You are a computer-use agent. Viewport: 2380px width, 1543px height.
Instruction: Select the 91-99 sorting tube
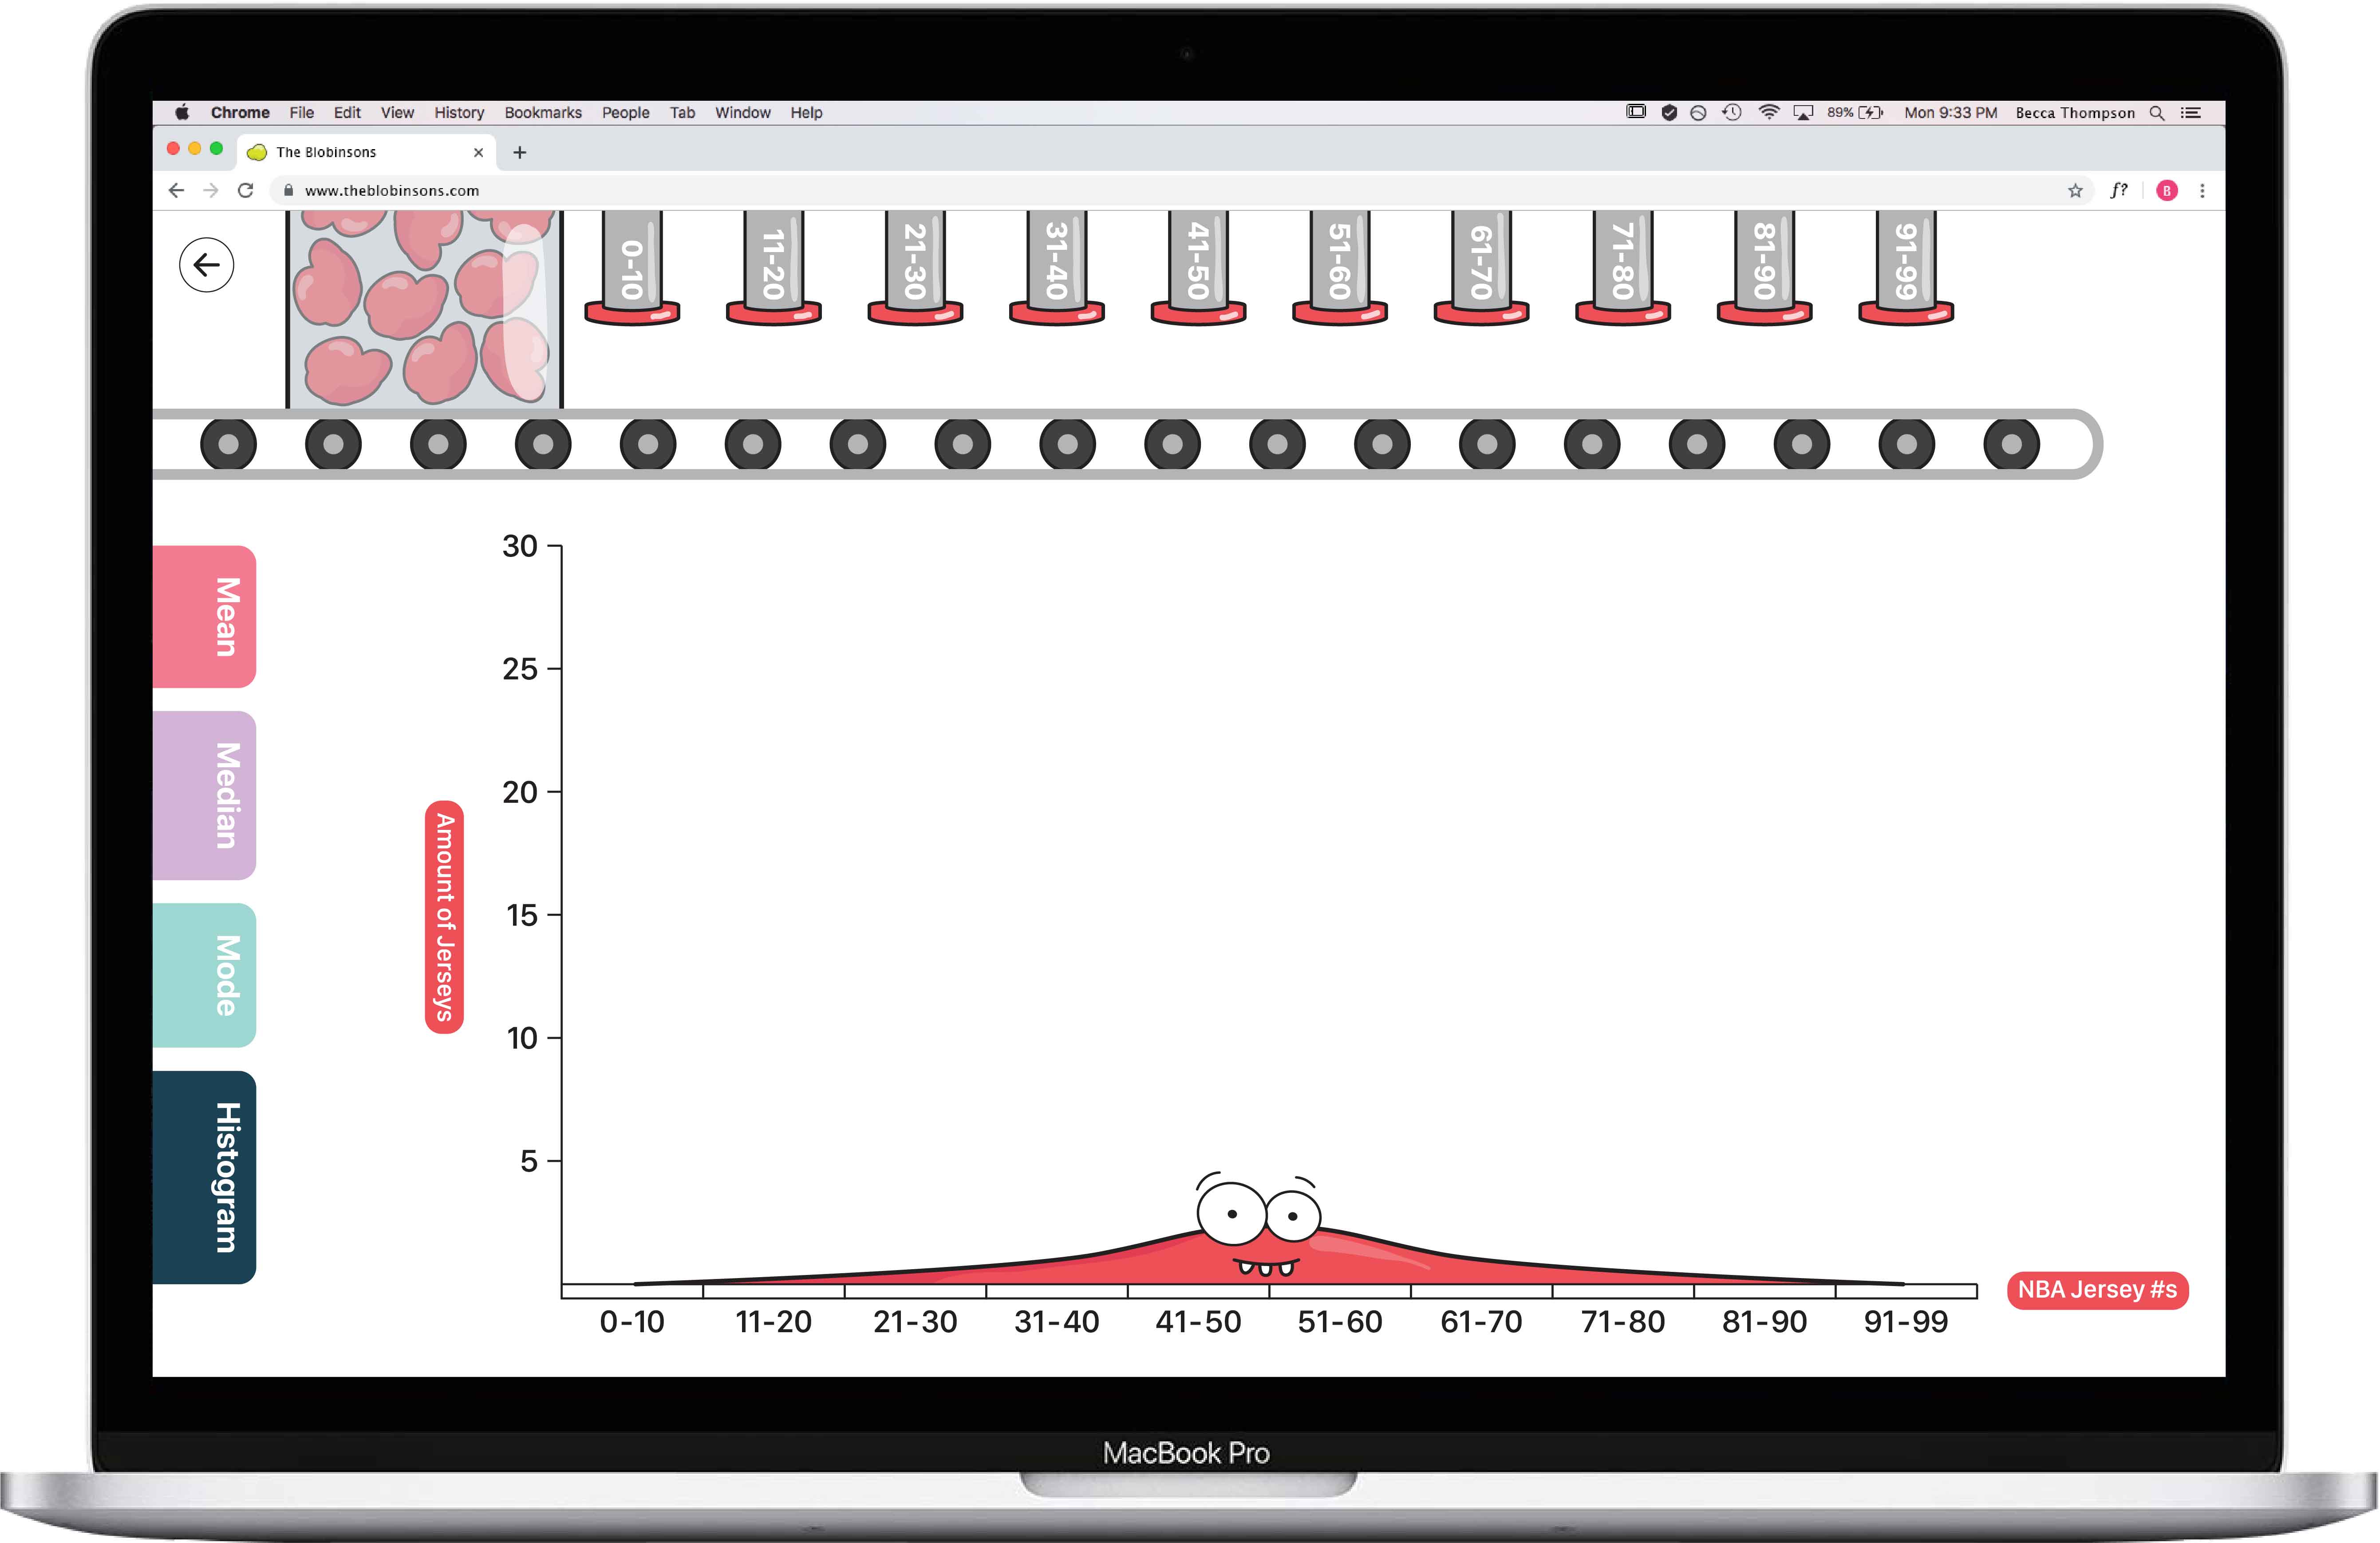1906,267
